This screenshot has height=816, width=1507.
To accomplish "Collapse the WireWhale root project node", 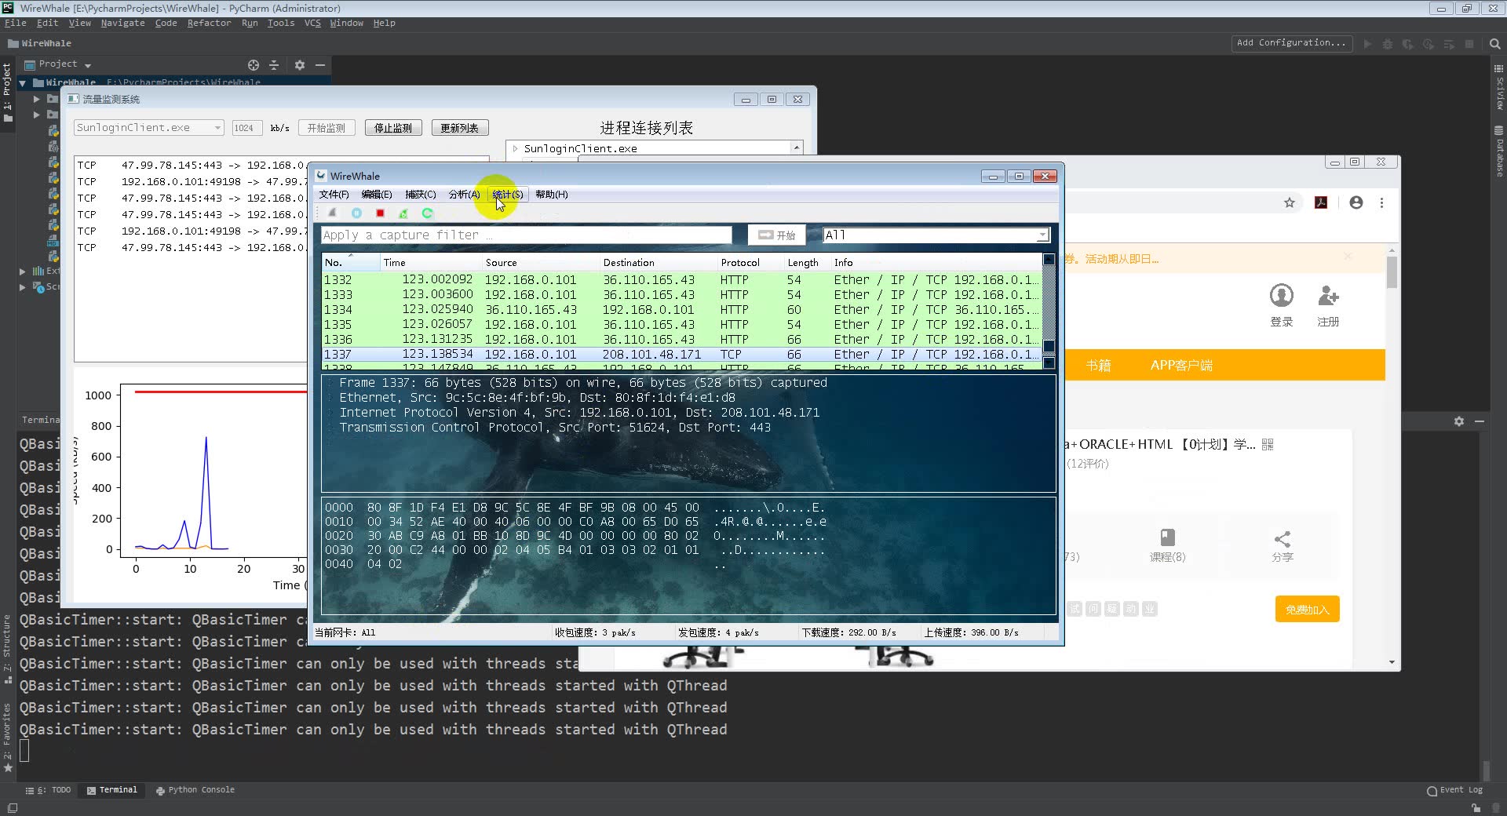I will coord(22,83).
